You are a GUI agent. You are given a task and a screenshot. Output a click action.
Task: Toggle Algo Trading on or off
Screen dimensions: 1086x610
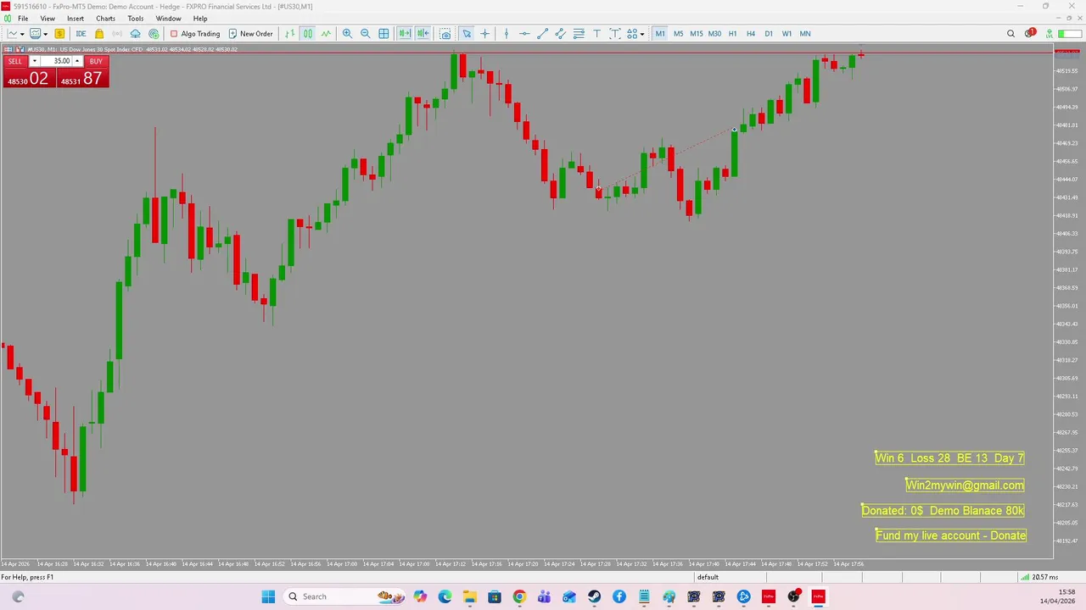(x=194, y=34)
